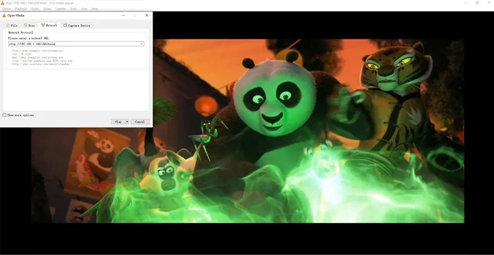The width and height of the screenshot is (494, 255).
Task: Open the Subtitle menu
Action: point(60,9)
